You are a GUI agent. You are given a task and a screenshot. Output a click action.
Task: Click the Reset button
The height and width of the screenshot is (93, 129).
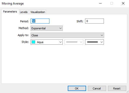point(117,88)
